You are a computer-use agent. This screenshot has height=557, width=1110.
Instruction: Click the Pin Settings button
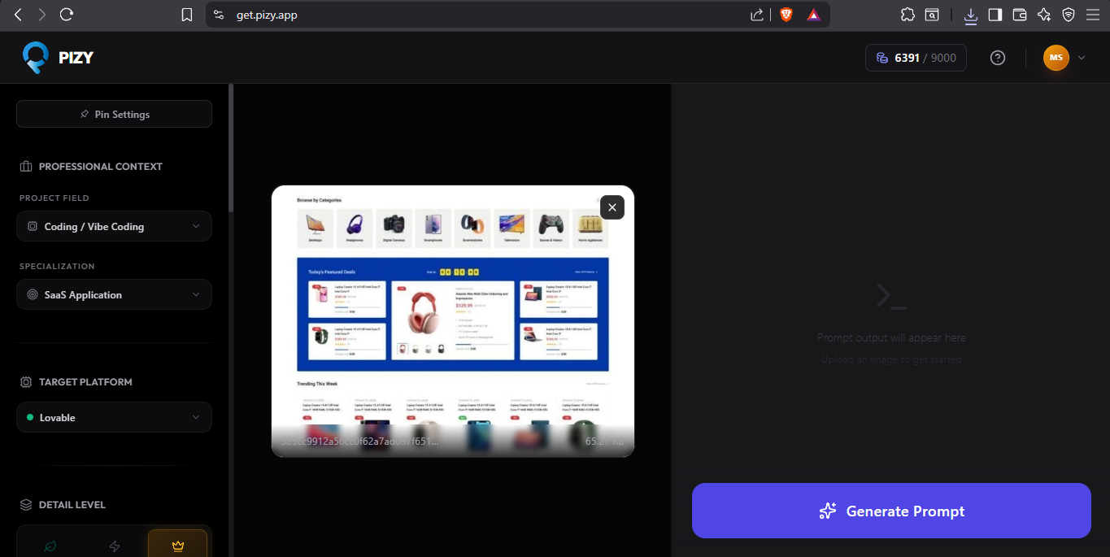(x=114, y=114)
